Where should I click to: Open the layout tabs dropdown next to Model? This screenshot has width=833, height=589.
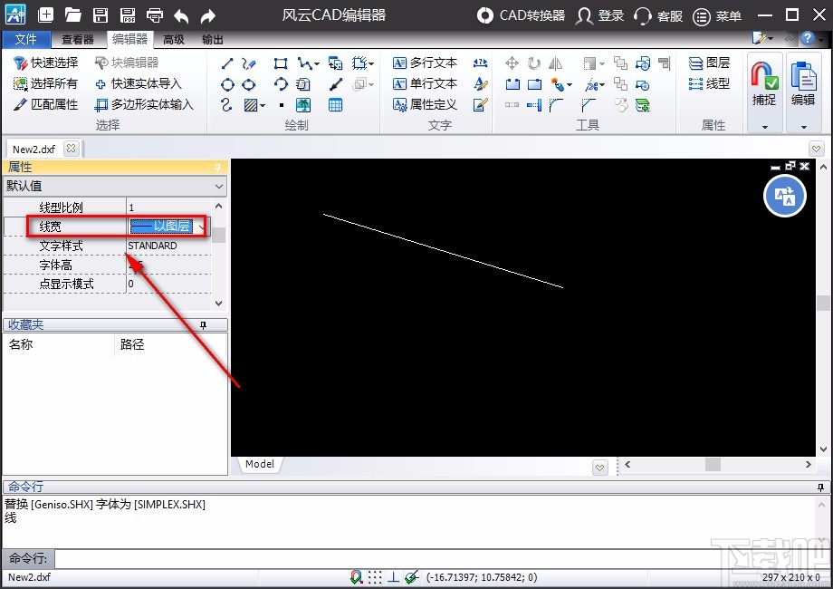pyautogui.click(x=600, y=468)
